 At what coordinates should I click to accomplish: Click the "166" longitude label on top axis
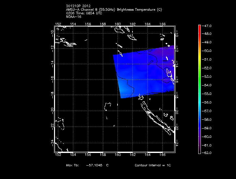tap(162, 24)
